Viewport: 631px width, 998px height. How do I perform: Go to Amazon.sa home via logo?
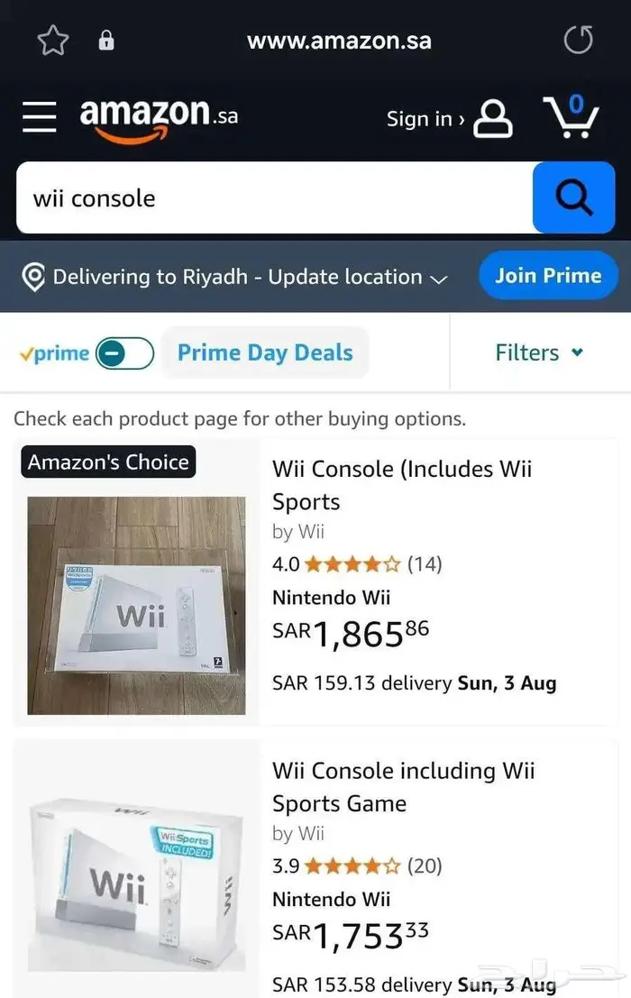point(159,118)
